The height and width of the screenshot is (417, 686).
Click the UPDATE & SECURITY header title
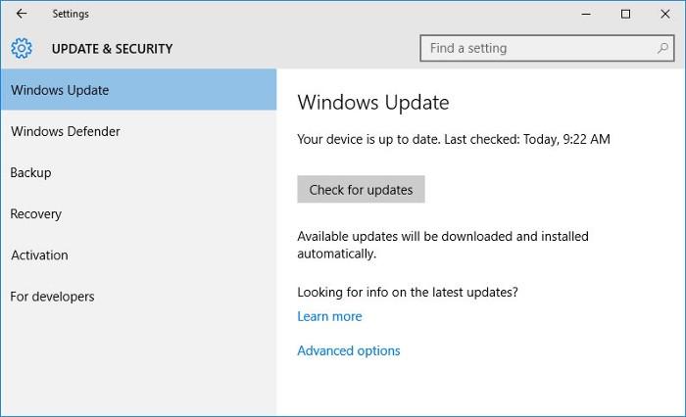(x=112, y=49)
